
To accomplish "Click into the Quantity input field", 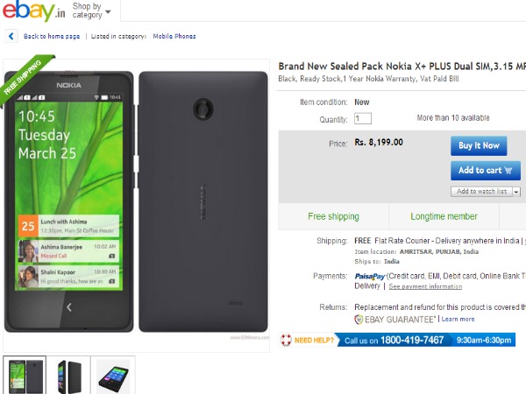I will (363, 118).
